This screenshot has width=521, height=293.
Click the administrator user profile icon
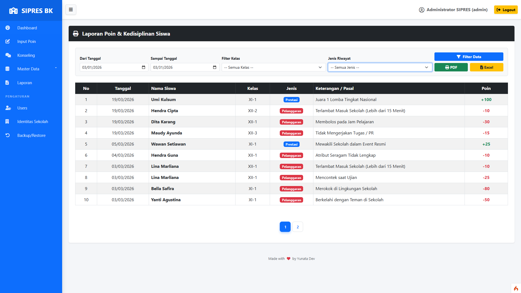pos(421,10)
